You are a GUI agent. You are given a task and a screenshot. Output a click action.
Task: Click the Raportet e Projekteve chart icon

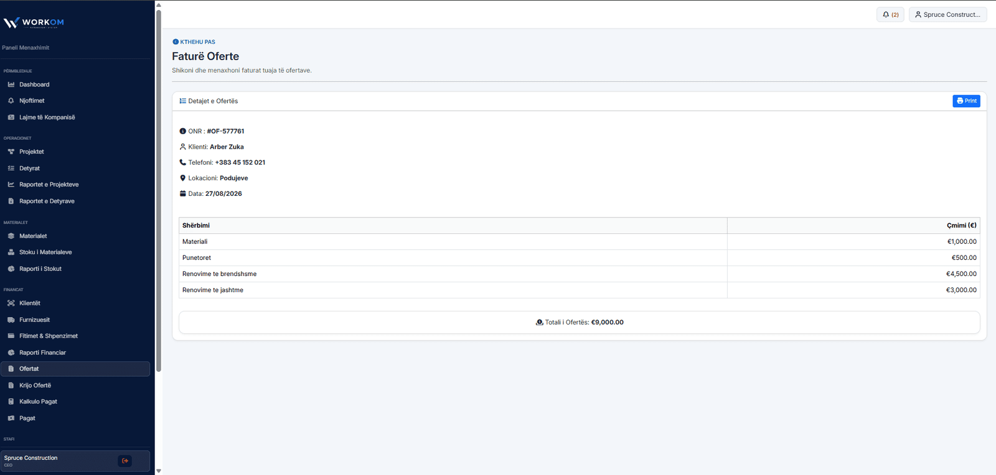tap(11, 185)
